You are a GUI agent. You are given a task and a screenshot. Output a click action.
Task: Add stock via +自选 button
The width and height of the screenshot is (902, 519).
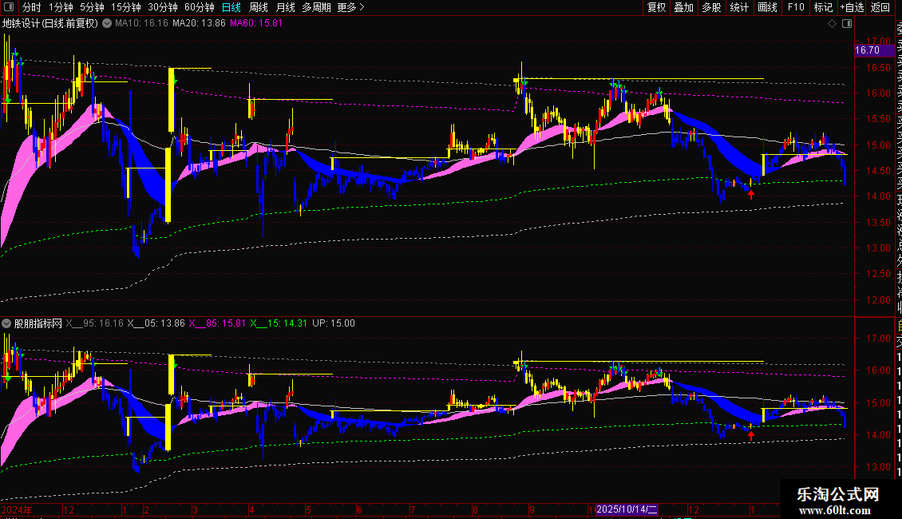[852, 7]
